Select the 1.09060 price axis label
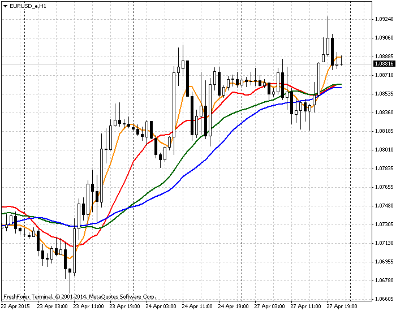 pyautogui.click(x=384, y=38)
